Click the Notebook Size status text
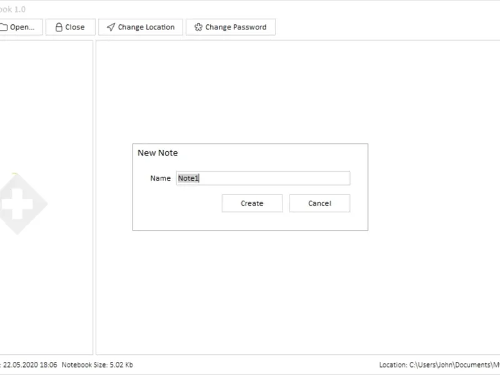Screen dimensions: 500x375 click(97, 365)
